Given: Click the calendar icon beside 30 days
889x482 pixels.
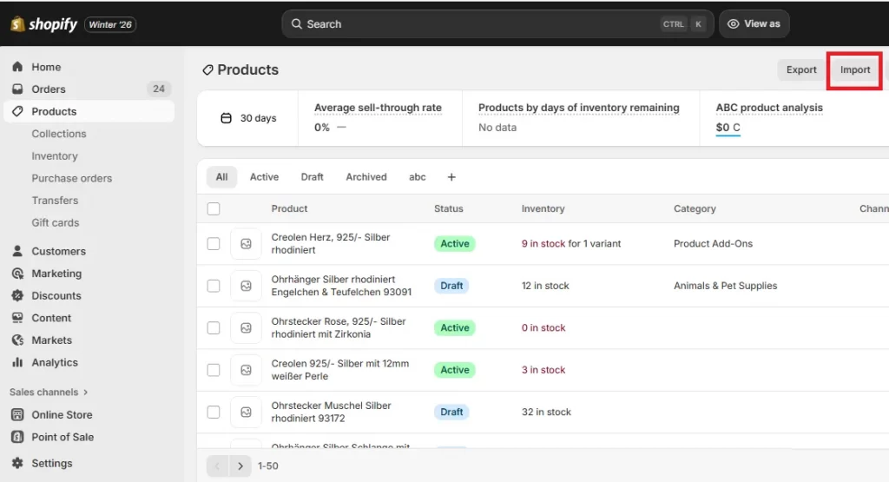Looking at the screenshot, I should [226, 118].
